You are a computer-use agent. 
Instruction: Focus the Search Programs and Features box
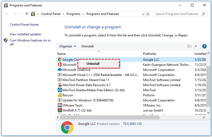click(x=180, y=14)
